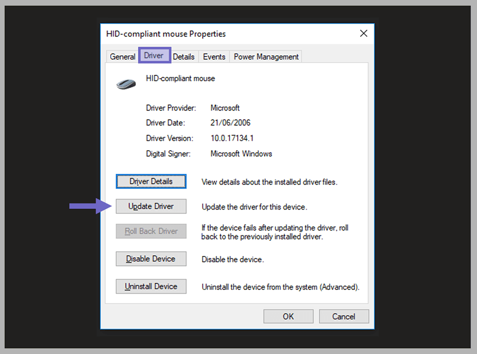Click Uninstall Device
This screenshot has width=477, height=354.
(x=151, y=286)
